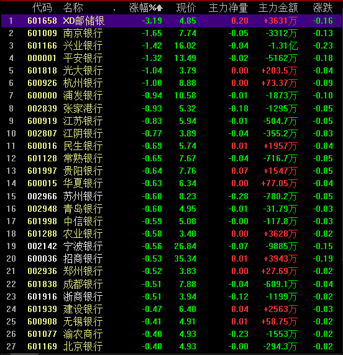
Task: Sort by the 现价 column header
Action: pos(186,8)
